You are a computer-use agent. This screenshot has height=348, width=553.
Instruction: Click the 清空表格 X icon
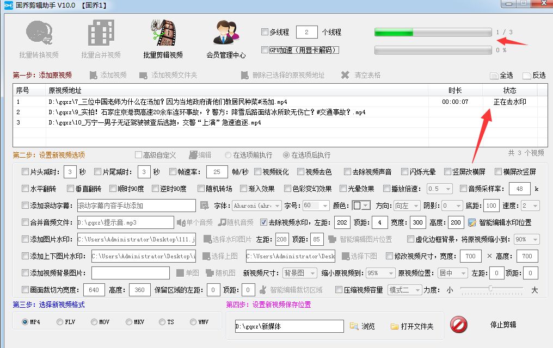click(x=345, y=75)
